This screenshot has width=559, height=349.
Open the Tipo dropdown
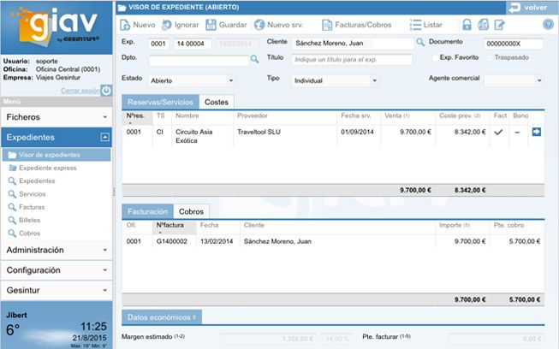(x=336, y=80)
